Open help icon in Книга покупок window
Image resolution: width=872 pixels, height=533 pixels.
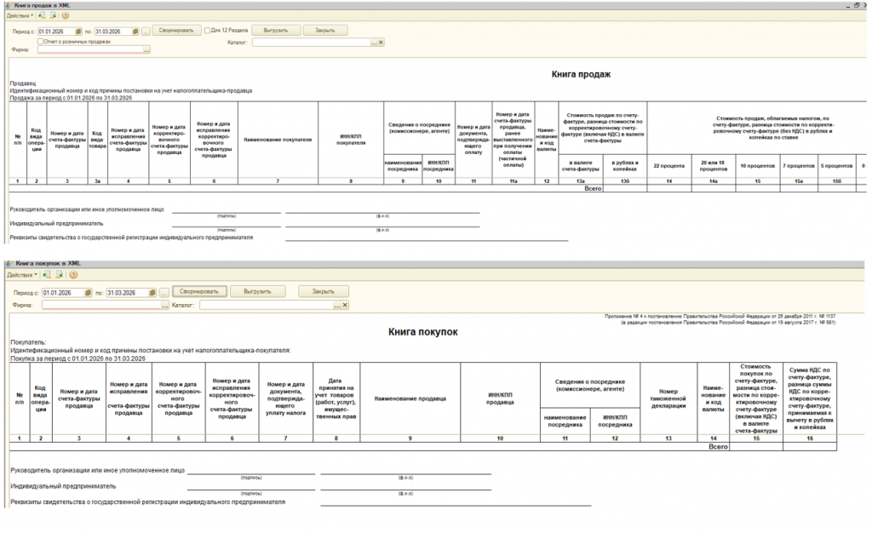pos(73,274)
